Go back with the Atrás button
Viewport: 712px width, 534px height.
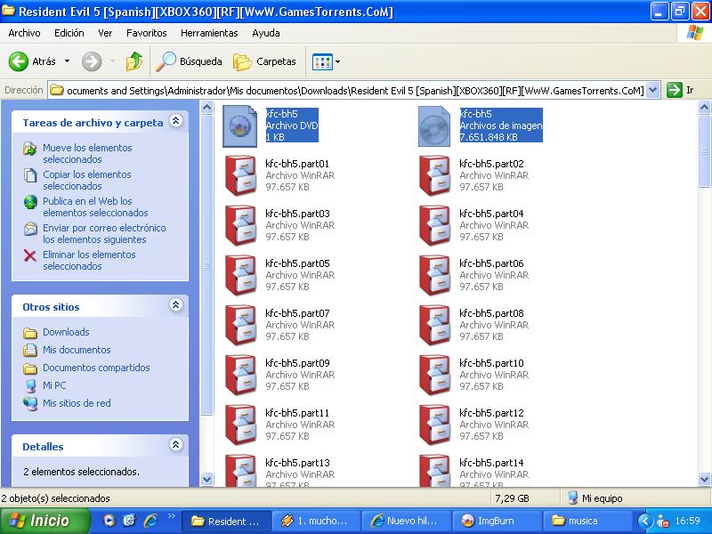click(32, 61)
